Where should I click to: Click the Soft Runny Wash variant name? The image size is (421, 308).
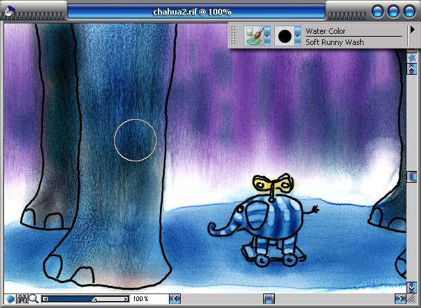click(334, 42)
